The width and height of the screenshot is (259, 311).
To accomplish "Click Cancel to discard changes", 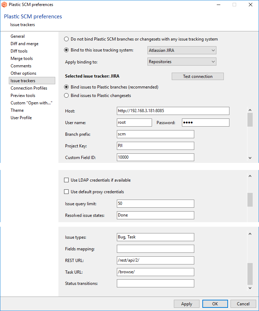I will 243,304.
